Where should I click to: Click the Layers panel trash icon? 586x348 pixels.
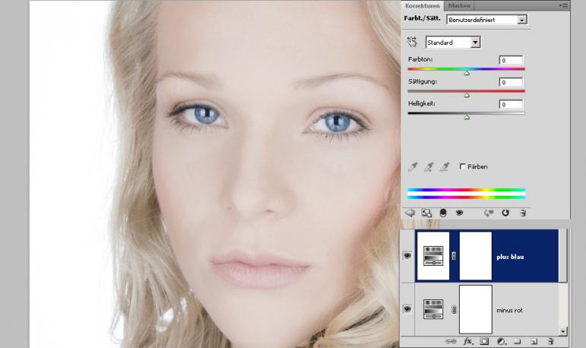[550, 341]
